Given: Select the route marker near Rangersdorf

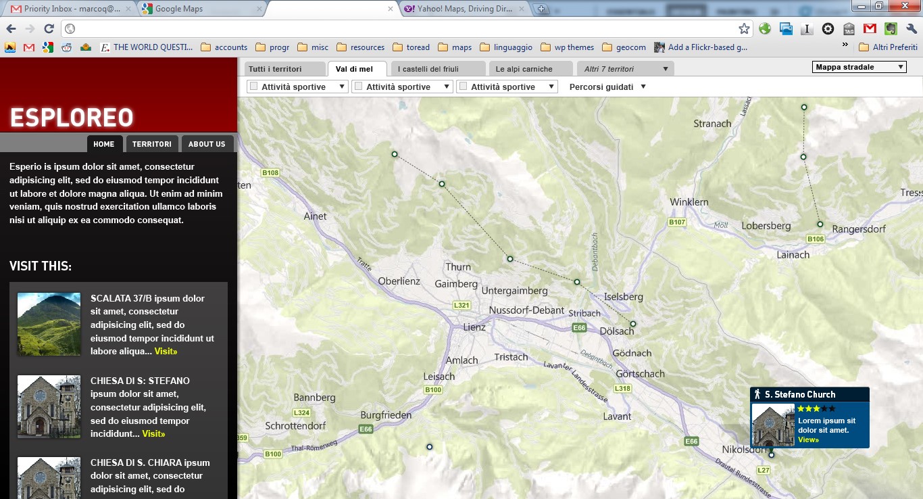Looking at the screenshot, I should click(x=820, y=224).
